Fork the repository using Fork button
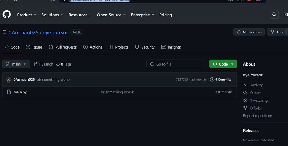The image size is (288, 146). [x=277, y=32]
